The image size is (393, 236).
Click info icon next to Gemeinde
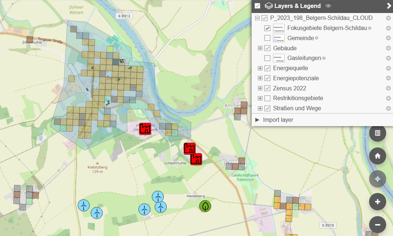coord(317,38)
